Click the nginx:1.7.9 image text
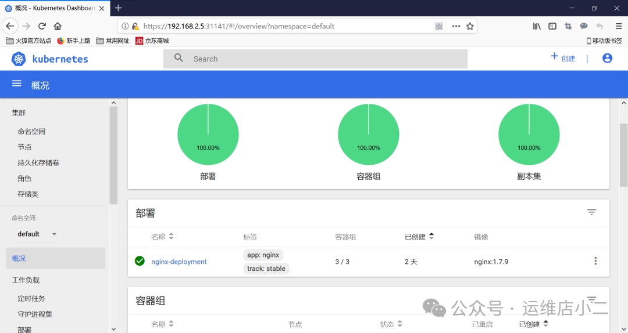 491,262
